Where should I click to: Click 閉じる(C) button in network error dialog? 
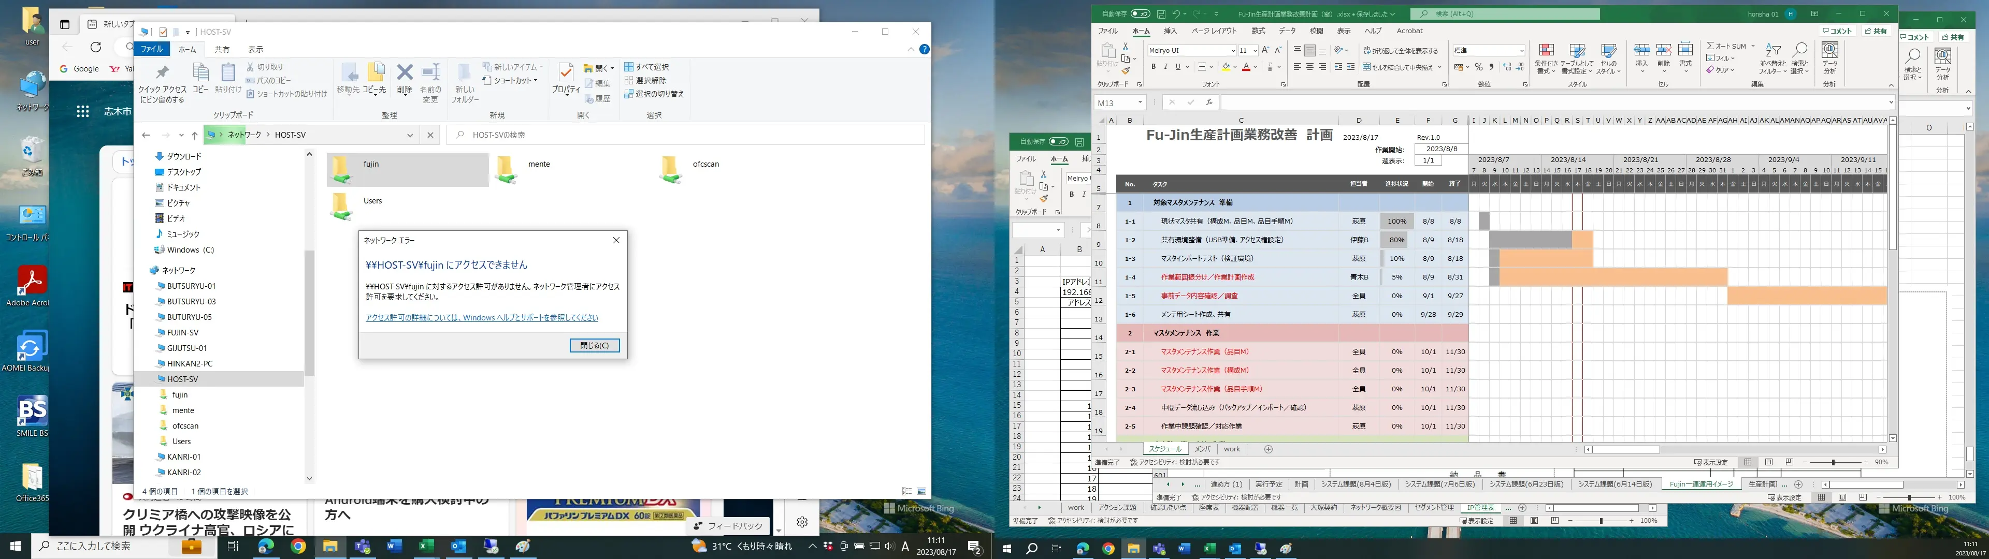click(x=594, y=345)
